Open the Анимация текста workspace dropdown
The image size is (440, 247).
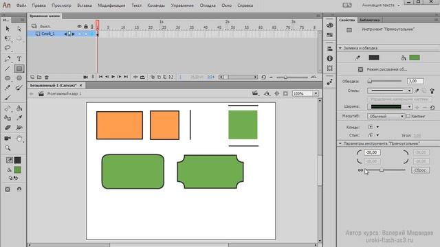pos(380,5)
